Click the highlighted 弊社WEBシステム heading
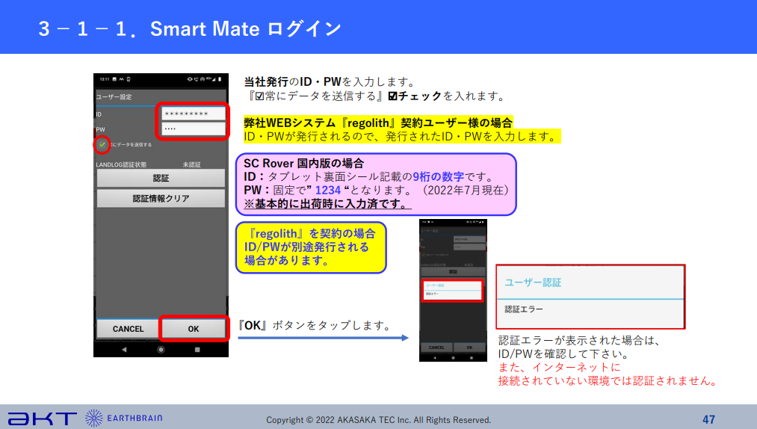This screenshot has height=429, width=757. pos(378,123)
